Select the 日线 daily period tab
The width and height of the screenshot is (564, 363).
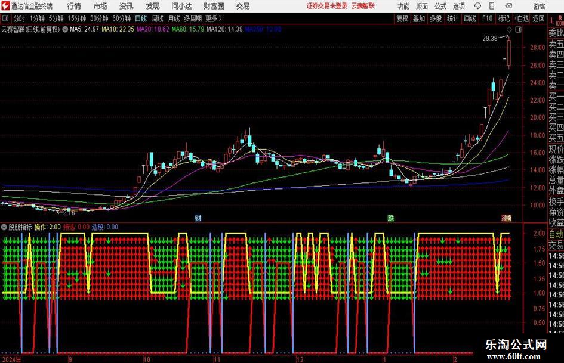click(x=141, y=18)
